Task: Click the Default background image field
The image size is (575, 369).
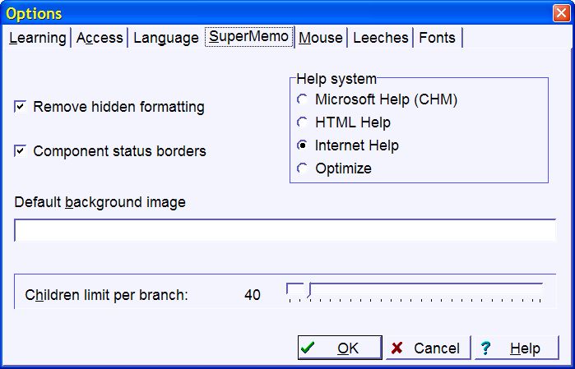Action: click(x=285, y=230)
